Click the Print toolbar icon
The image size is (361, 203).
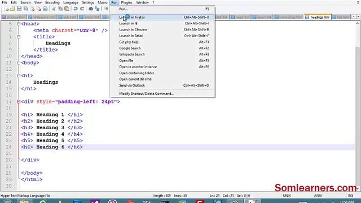[45, 9]
